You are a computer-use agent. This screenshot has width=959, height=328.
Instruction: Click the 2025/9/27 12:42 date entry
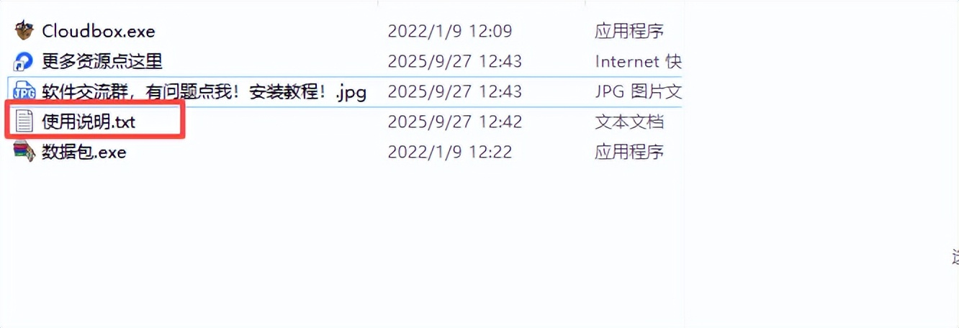[x=455, y=122]
